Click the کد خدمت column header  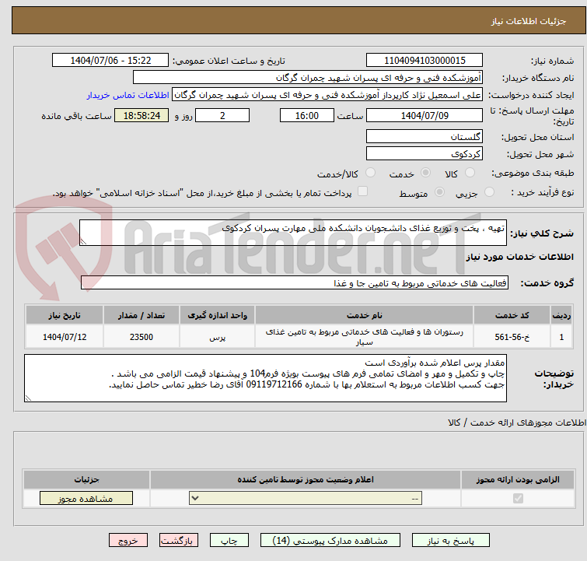[x=512, y=315]
